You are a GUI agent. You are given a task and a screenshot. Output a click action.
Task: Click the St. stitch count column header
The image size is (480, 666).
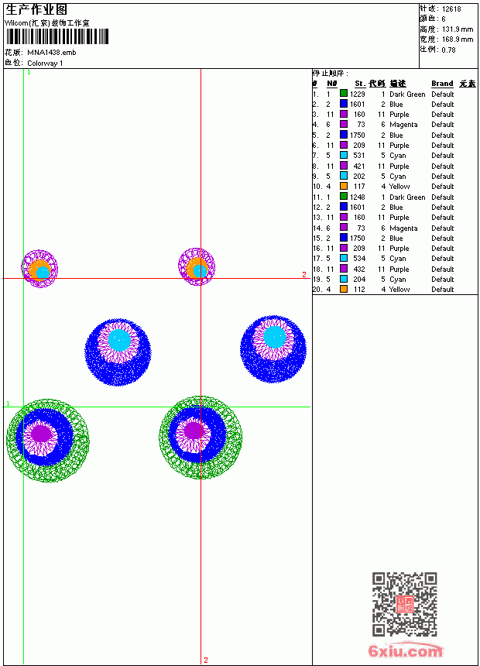[x=360, y=84]
